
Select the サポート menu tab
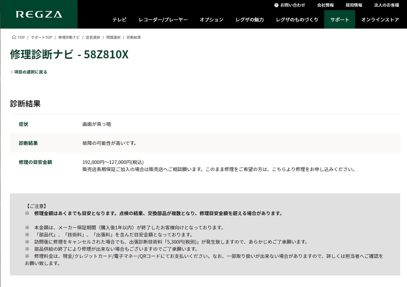[339, 20]
